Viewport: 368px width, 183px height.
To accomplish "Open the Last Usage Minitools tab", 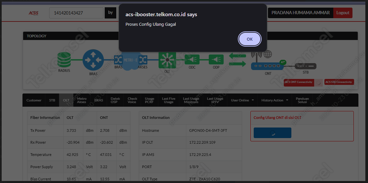I will [191, 100].
